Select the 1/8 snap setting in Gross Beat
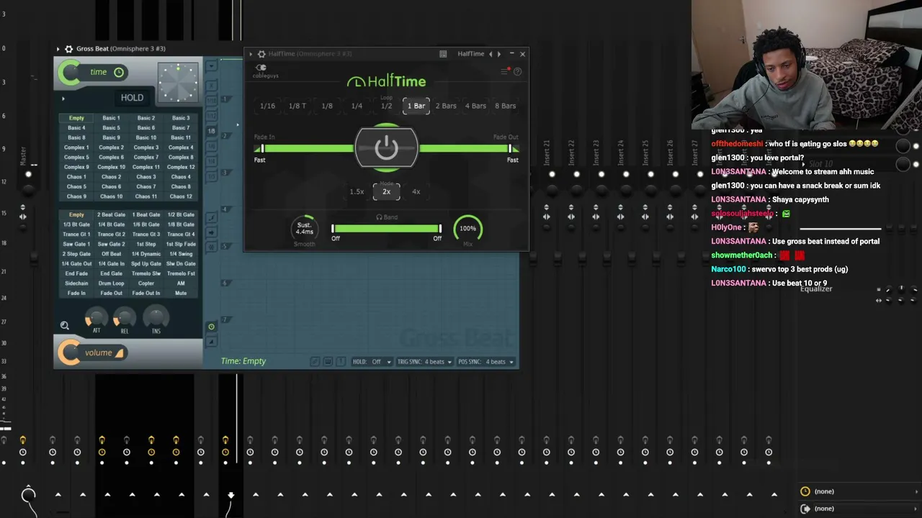 click(211, 131)
